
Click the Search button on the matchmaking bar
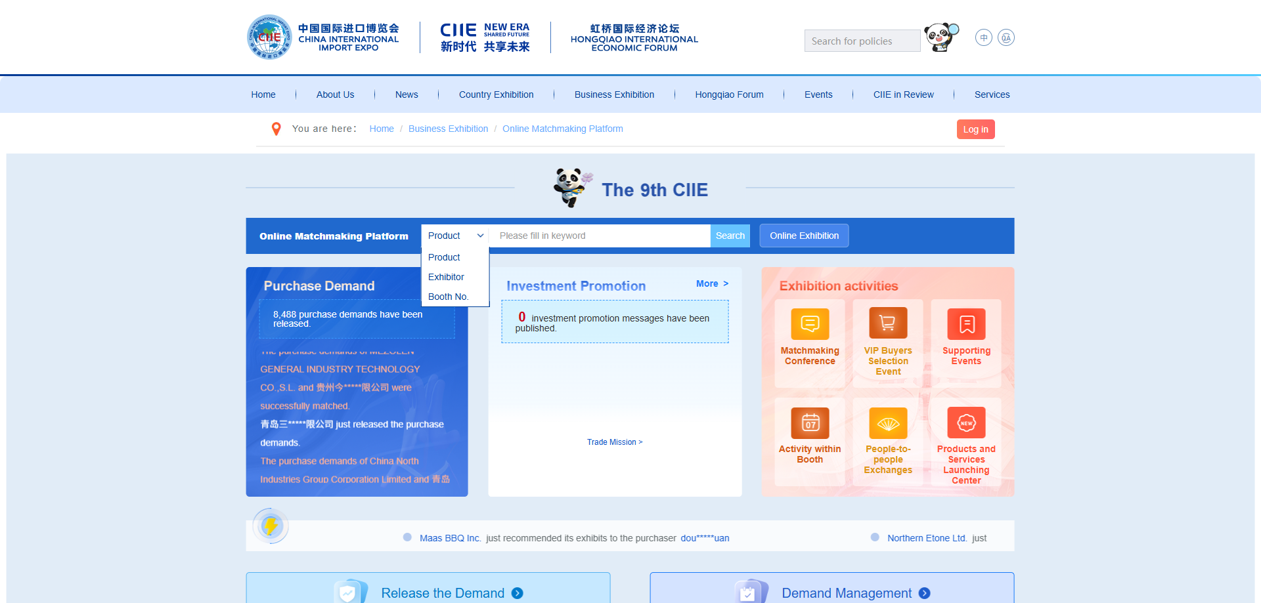pyautogui.click(x=730, y=236)
